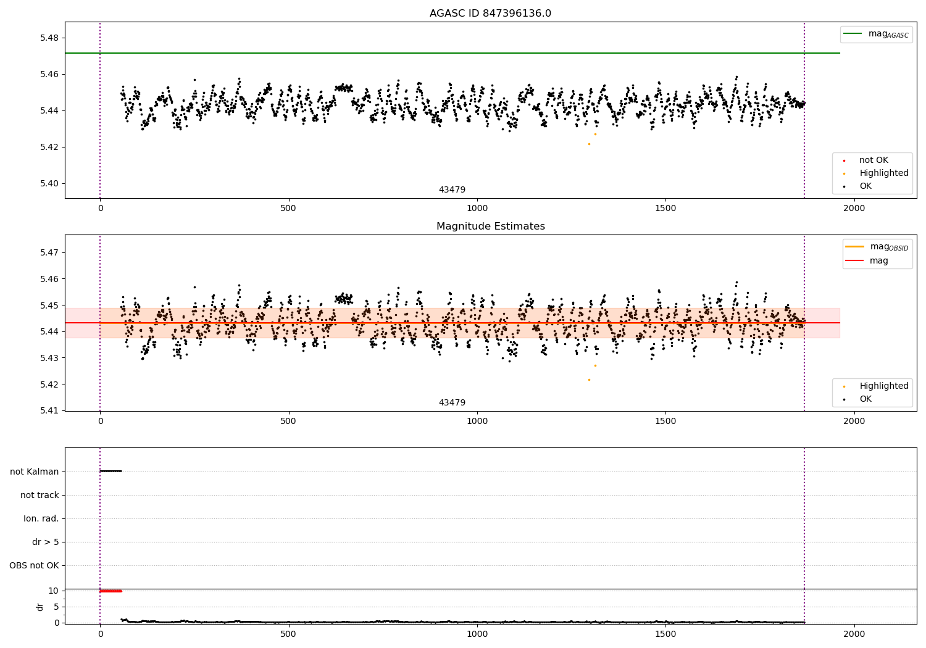Select the 5.47 tick on Magnitude Estimates plot

click(49, 253)
